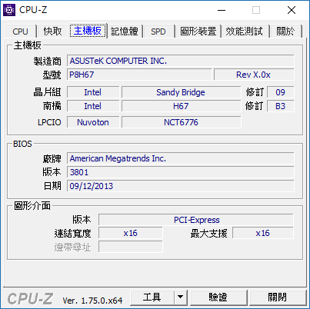Expand the 工具 dropdown arrow
The width and height of the screenshot is (310, 309).
coord(181,297)
